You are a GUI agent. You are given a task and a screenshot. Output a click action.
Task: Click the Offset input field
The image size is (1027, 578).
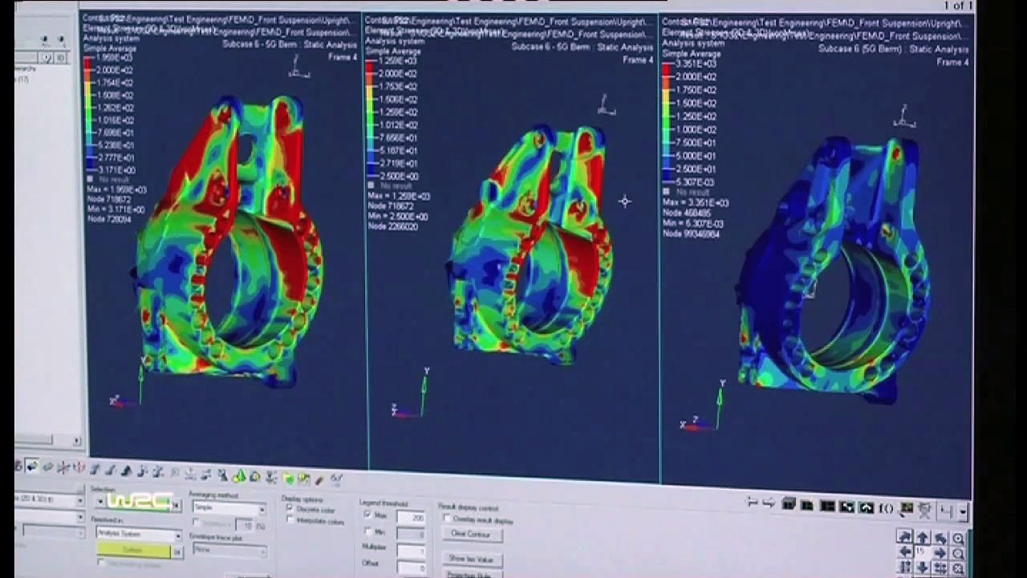tap(411, 568)
